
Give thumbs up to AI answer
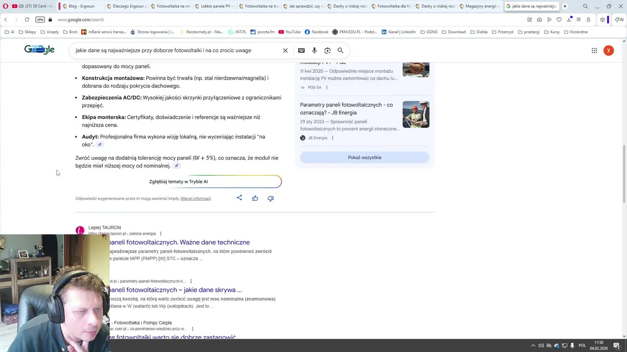pyautogui.click(x=255, y=198)
